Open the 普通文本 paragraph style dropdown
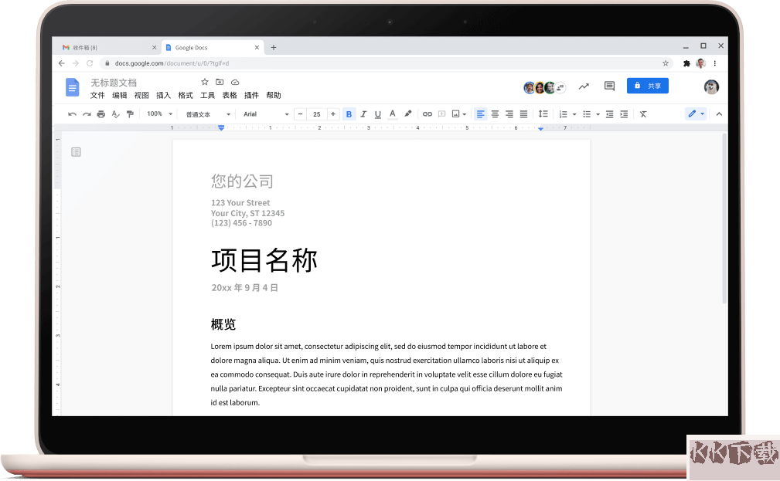Image resolution: width=780 pixels, height=481 pixels. 208,114
